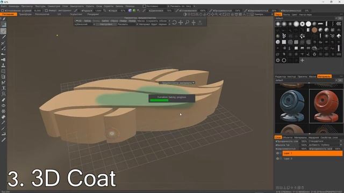Click the rotate icon in preview options panel
344x193 pixels.
click(174, 23)
